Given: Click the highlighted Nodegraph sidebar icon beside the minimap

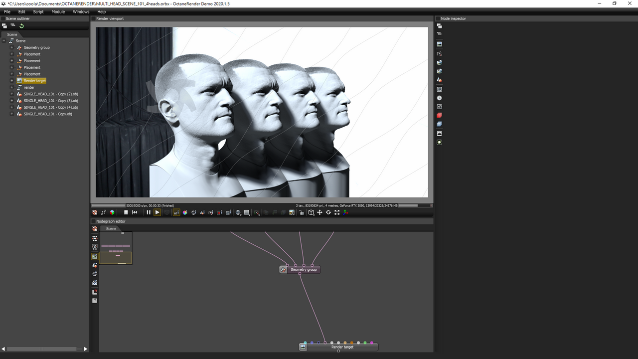Looking at the screenshot, I should (95, 256).
